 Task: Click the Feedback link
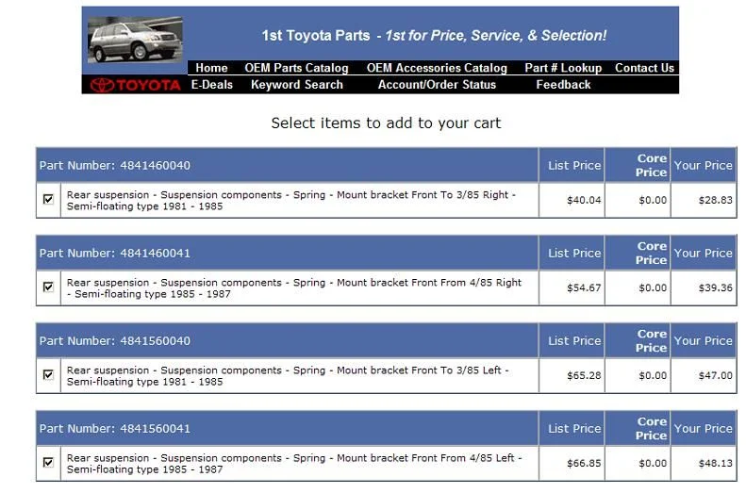click(x=563, y=85)
